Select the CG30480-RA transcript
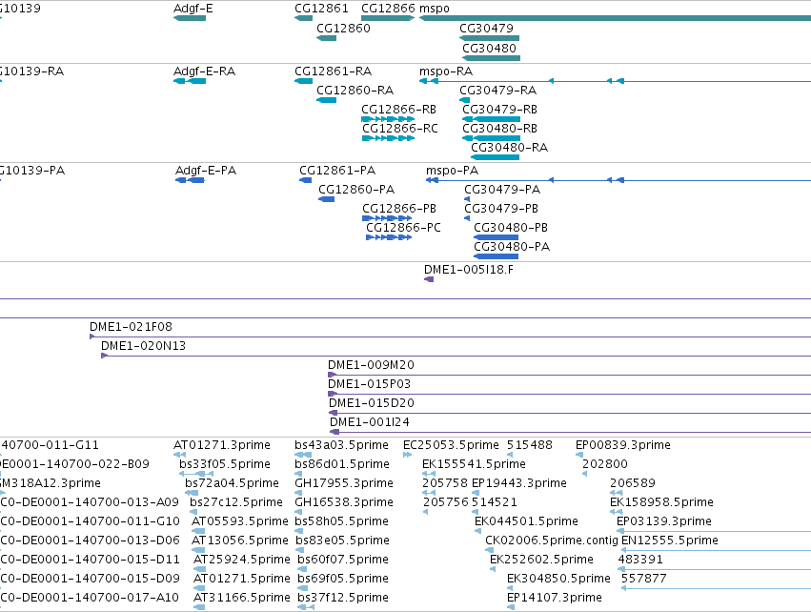 (495, 157)
